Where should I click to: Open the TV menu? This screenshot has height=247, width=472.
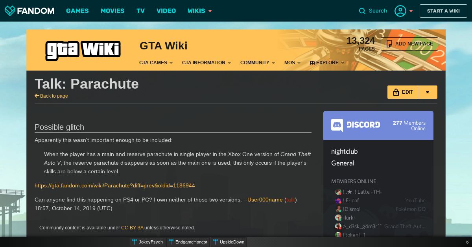(x=140, y=11)
